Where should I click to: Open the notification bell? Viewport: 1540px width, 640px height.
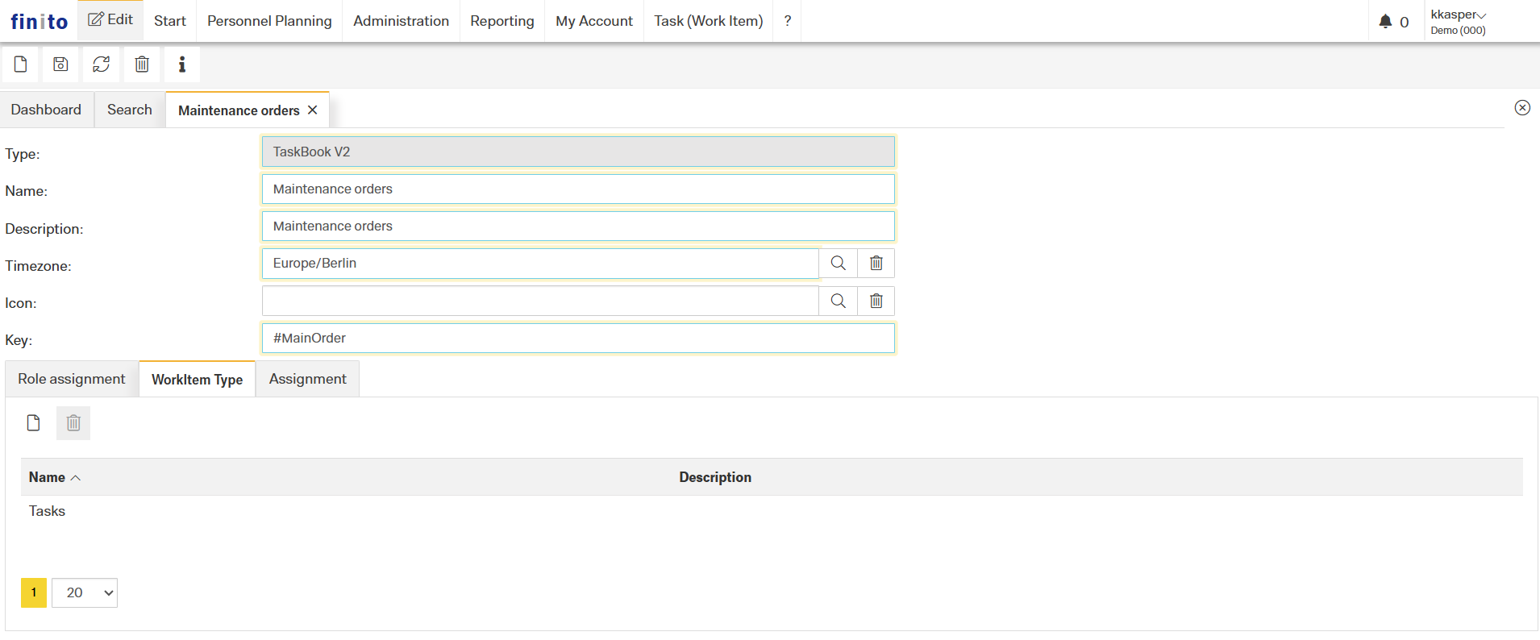(1385, 22)
